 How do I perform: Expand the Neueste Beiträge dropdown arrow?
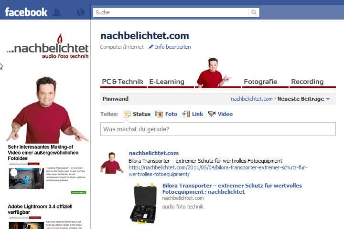click(x=328, y=99)
